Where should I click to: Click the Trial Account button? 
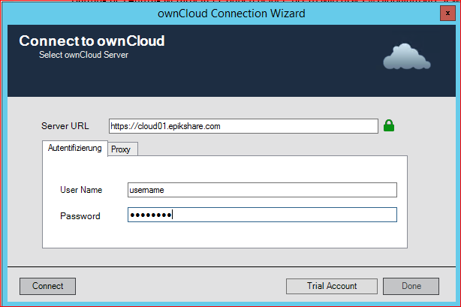pyautogui.click(x=332, y=286)
